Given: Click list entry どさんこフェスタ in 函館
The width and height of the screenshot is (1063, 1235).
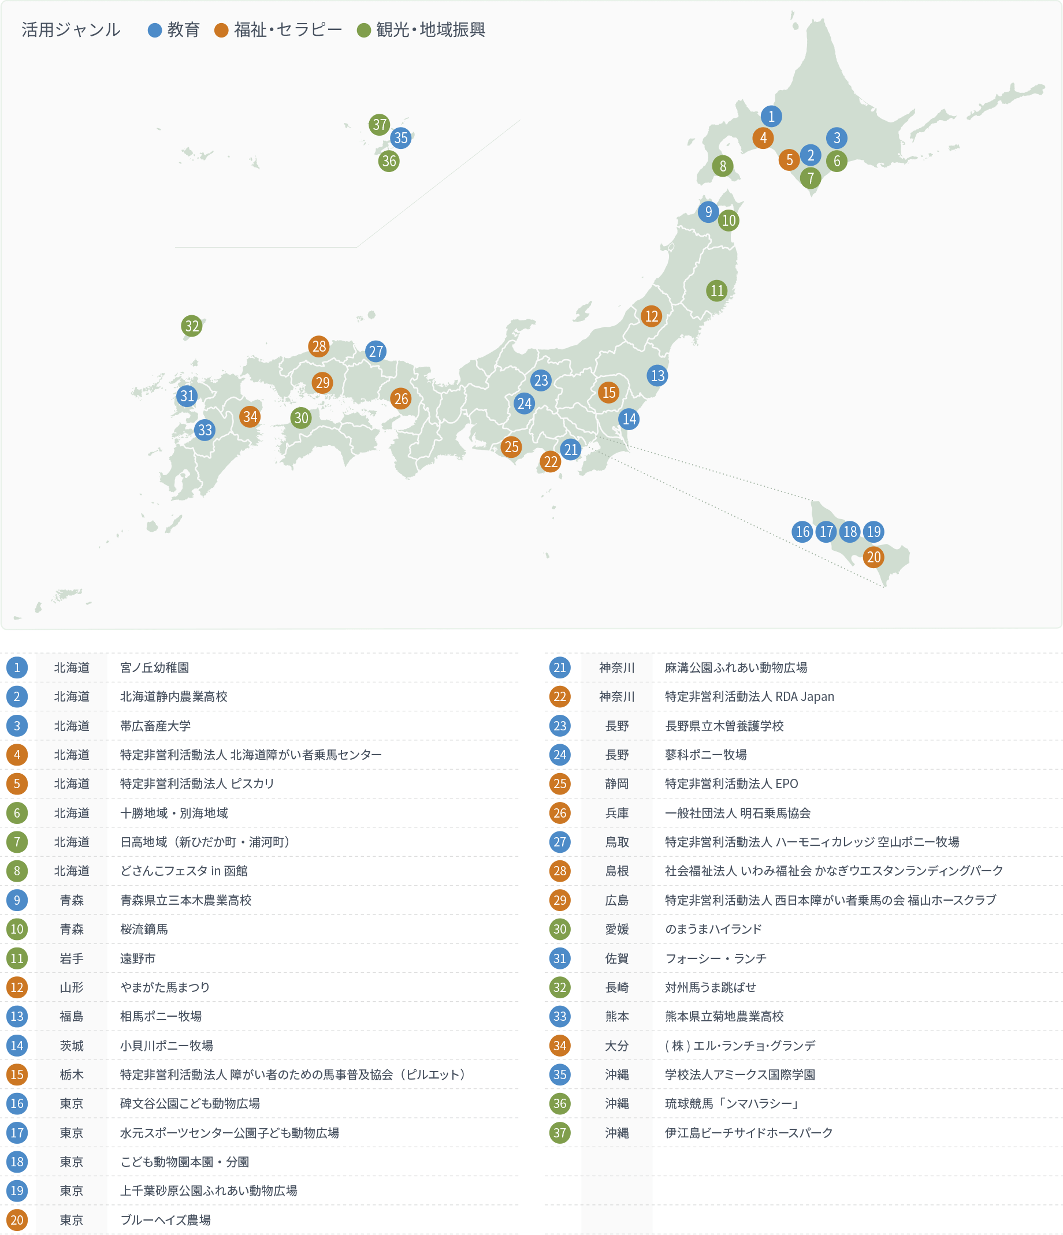Looking at the screenshot, I should (x=184, y=871).
